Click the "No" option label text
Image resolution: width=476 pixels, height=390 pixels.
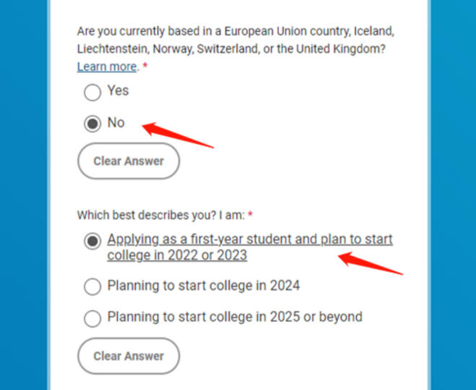click(116, 123)
